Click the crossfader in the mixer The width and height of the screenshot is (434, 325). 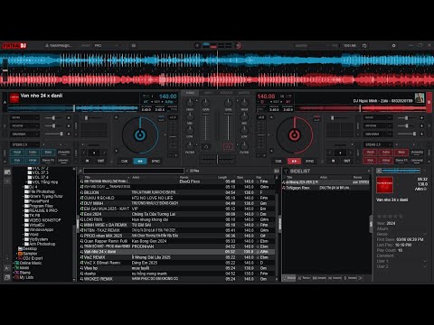click(x=217, y=159)
